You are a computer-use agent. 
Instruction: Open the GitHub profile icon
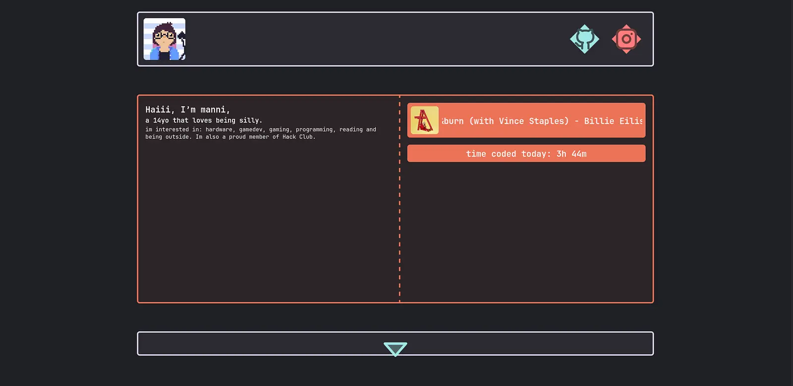pos(584,39)
